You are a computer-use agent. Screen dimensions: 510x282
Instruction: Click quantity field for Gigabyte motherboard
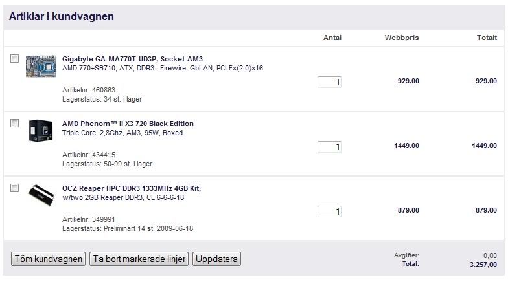click(329, 82)
